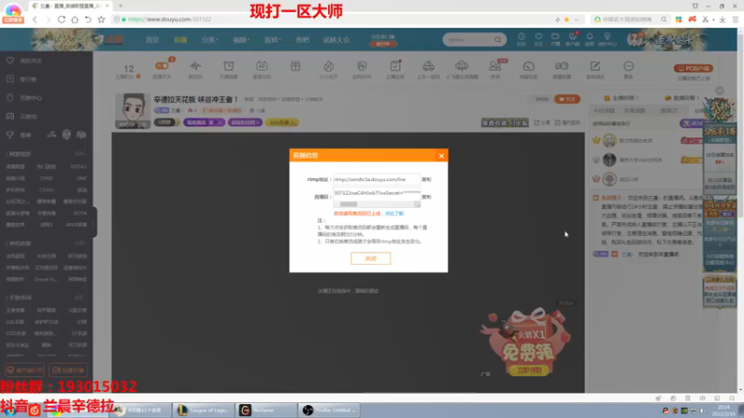Claim the free rocket gift ad button

[x=528, y=371]
